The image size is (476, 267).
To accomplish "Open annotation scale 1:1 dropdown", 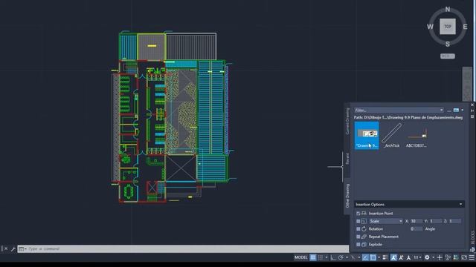I will 418,257.
